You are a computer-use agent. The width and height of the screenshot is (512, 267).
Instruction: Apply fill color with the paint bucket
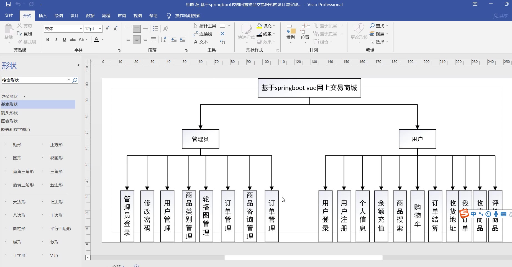tap(260, 26)
